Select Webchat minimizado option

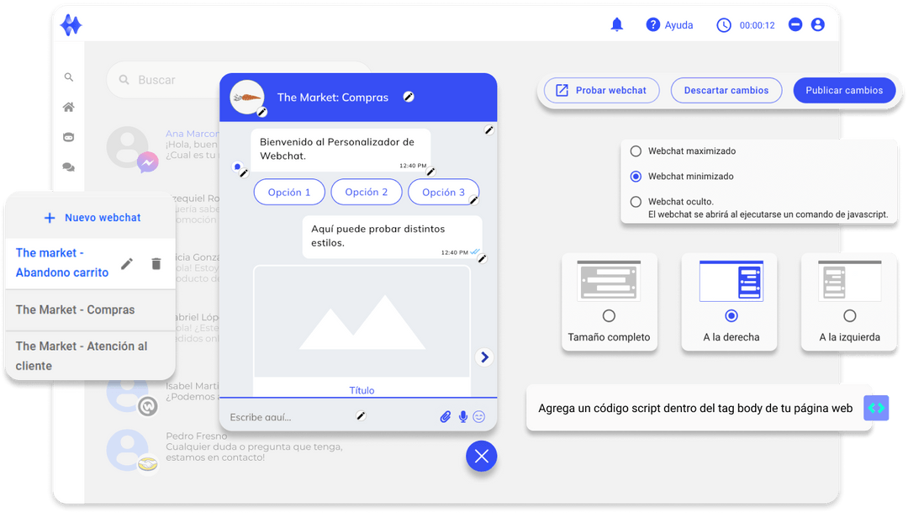click(x=636, y=177)
